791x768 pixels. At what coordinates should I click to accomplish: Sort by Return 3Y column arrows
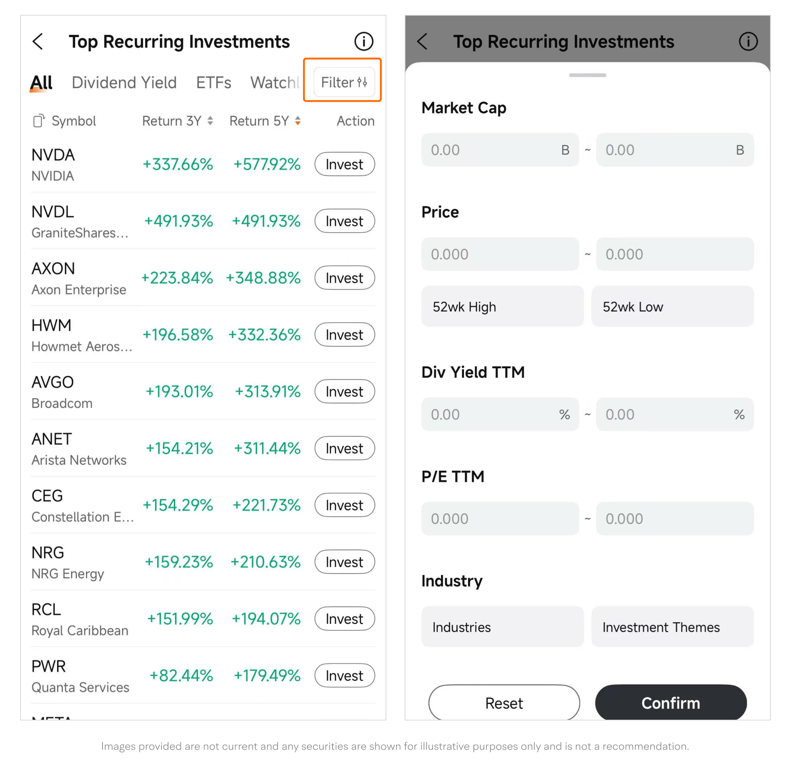210,120
